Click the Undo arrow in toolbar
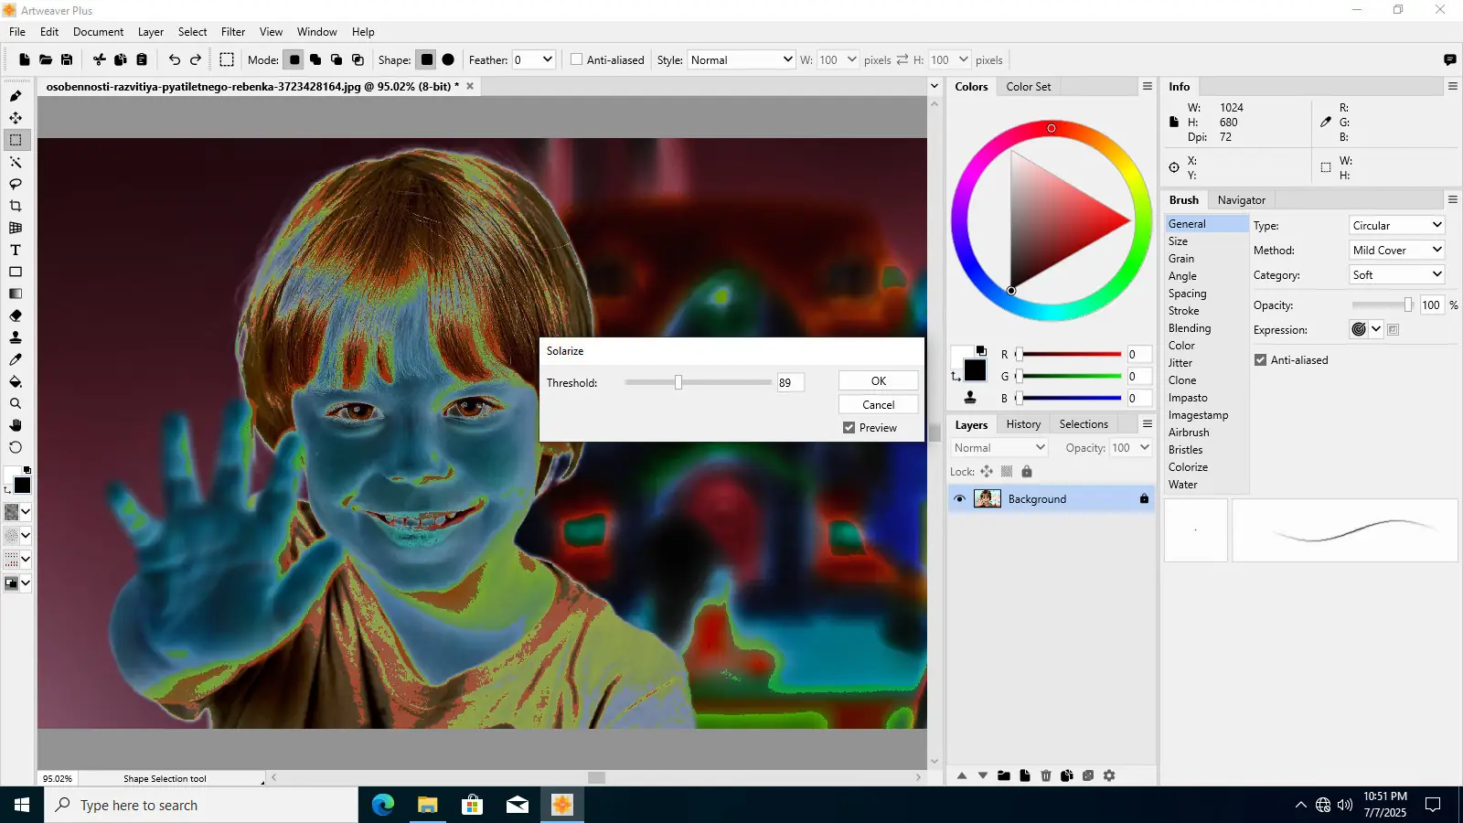The height and width of the screenshot is (823, 1463). pyautogui.click(x=174, y=59)
